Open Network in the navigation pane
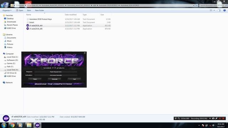 point(9,82)
